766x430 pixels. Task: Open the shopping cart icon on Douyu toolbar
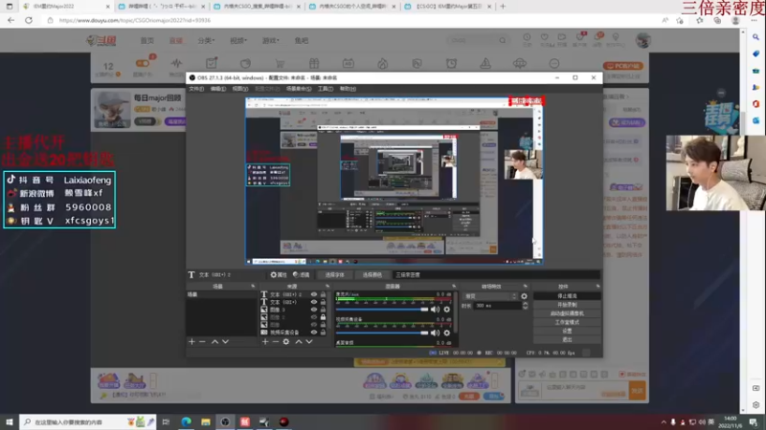[x=280, y=63]
